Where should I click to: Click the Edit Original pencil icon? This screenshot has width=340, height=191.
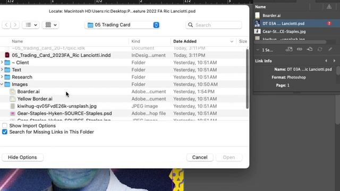click(330, 49)
